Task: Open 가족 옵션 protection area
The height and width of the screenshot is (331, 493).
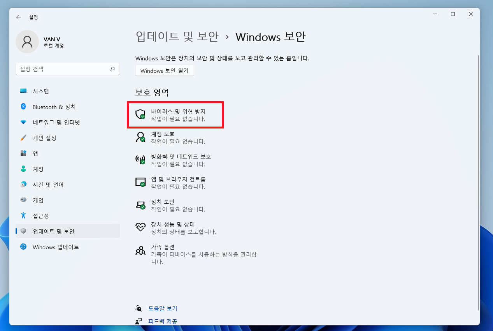Action: tap(196, 254)
